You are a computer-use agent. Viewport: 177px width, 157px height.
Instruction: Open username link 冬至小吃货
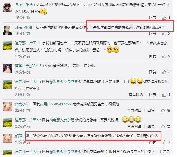tap(24, 5)
